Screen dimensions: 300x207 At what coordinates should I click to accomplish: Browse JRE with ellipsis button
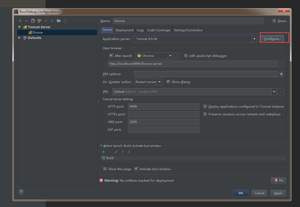(x=281, y=92)
